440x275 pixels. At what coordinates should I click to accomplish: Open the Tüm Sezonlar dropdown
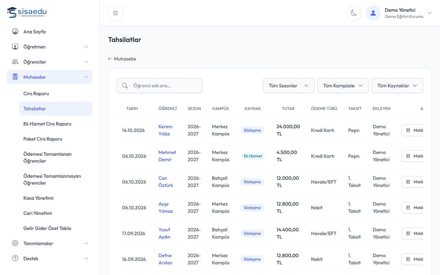click(x=289, y=86)
